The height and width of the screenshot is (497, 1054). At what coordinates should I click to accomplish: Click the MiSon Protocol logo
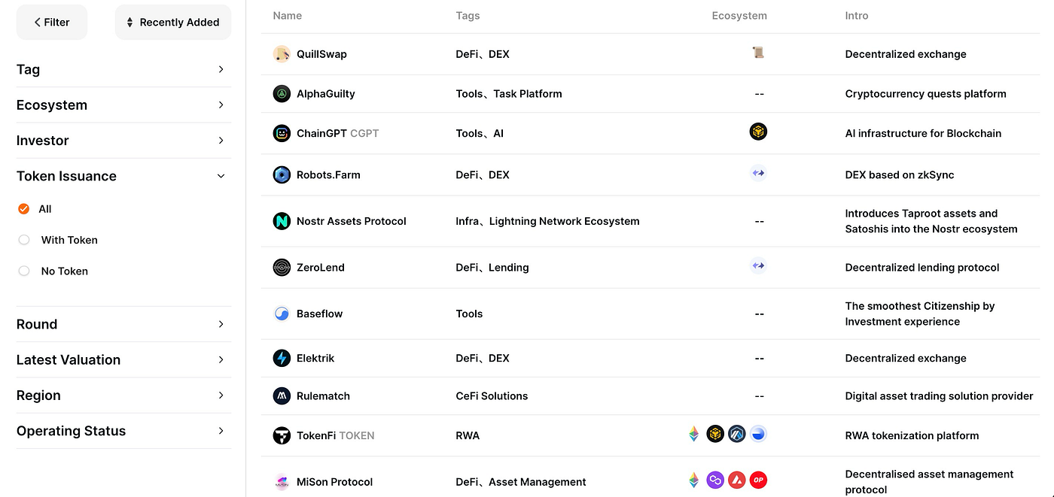point(282,482)
